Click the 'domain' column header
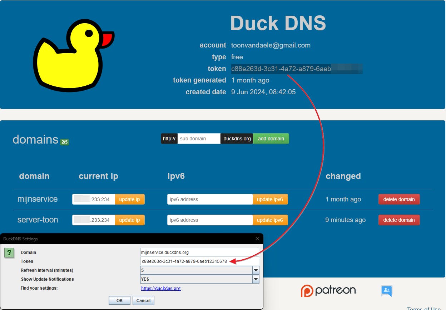The image size is (446, 310). tap(34, 176)
